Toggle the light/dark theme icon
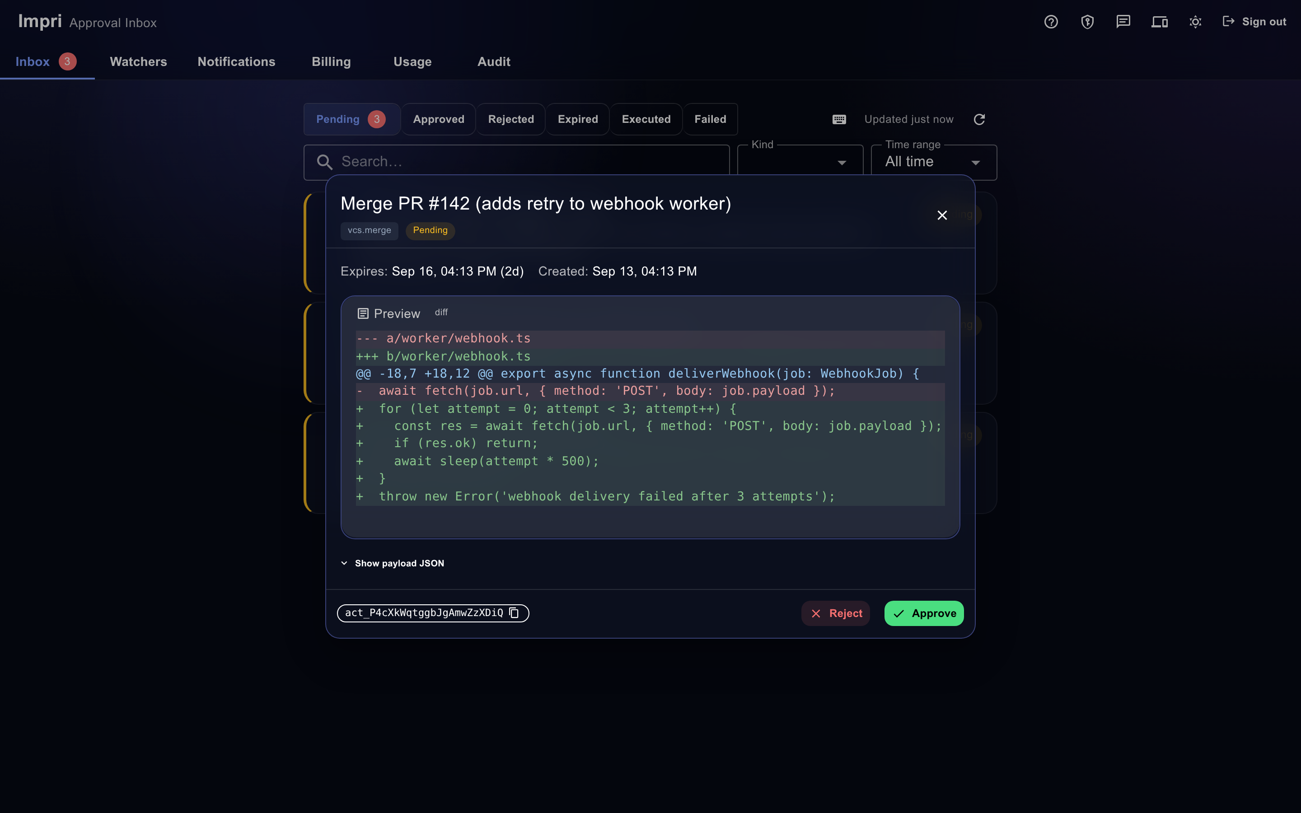Viewport: 1301px width, 813px height. pos(1195,22)
